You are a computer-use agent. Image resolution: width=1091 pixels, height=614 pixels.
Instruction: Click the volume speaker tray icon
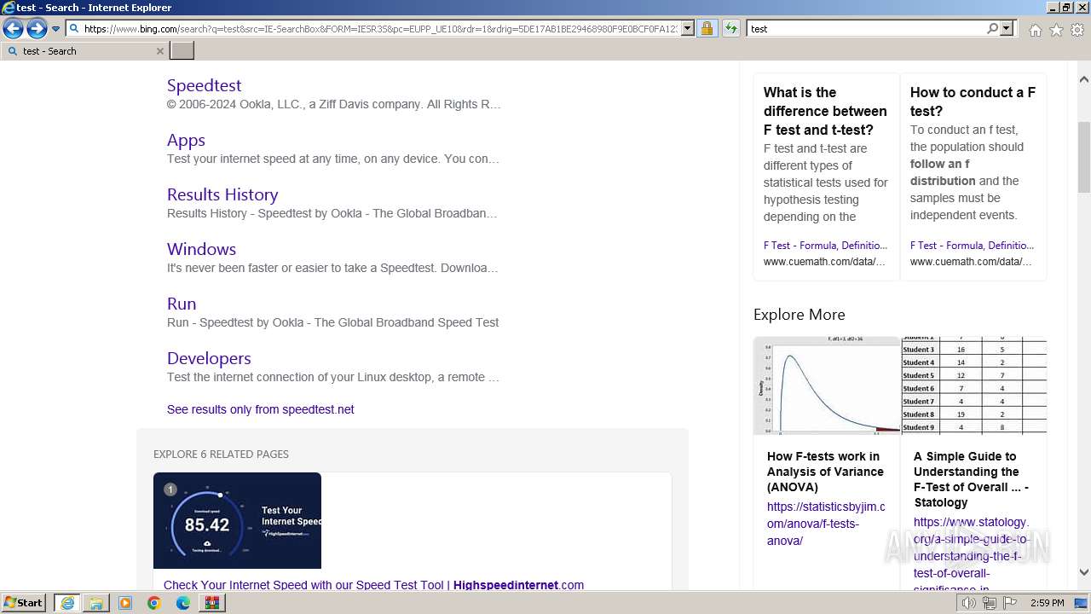pyautogui.click(x=969, y=603)
